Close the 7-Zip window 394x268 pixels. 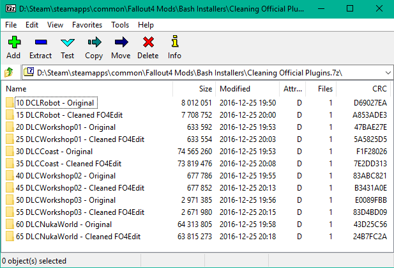click(379, 9)
